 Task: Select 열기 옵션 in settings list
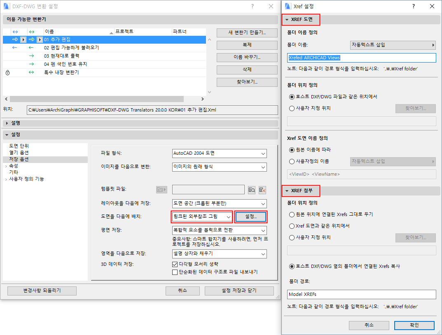point(19,153)
